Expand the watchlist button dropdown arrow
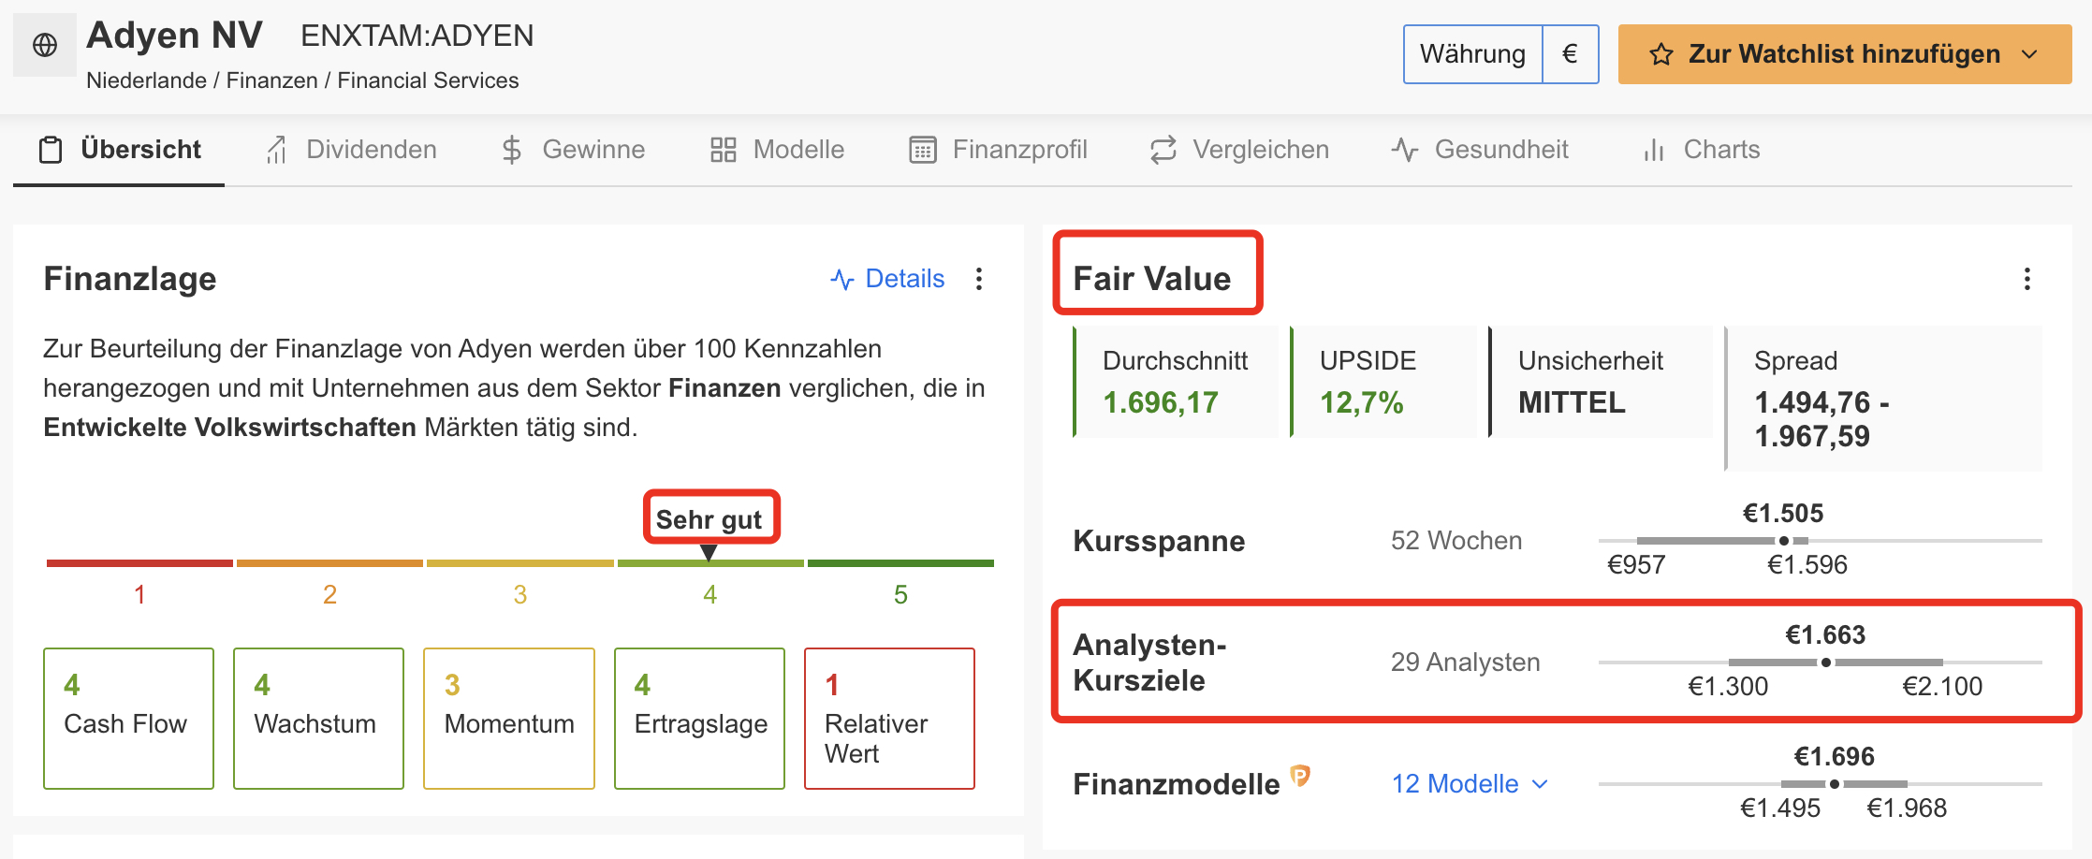Screen dimensions: 2092x859 [2029, 54]
